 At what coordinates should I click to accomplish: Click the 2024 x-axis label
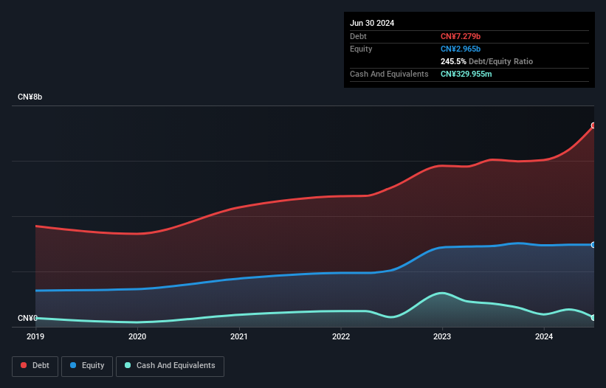coord(544,336)
